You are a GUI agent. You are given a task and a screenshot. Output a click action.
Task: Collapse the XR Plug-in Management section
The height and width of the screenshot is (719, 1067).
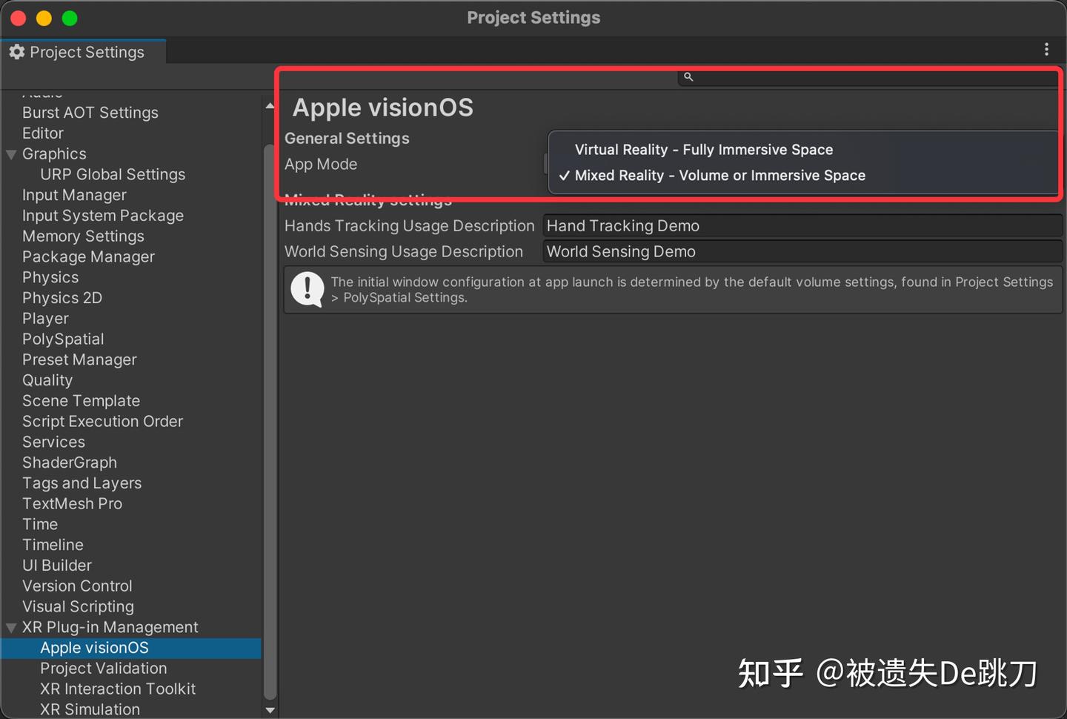tap(10, 626)
